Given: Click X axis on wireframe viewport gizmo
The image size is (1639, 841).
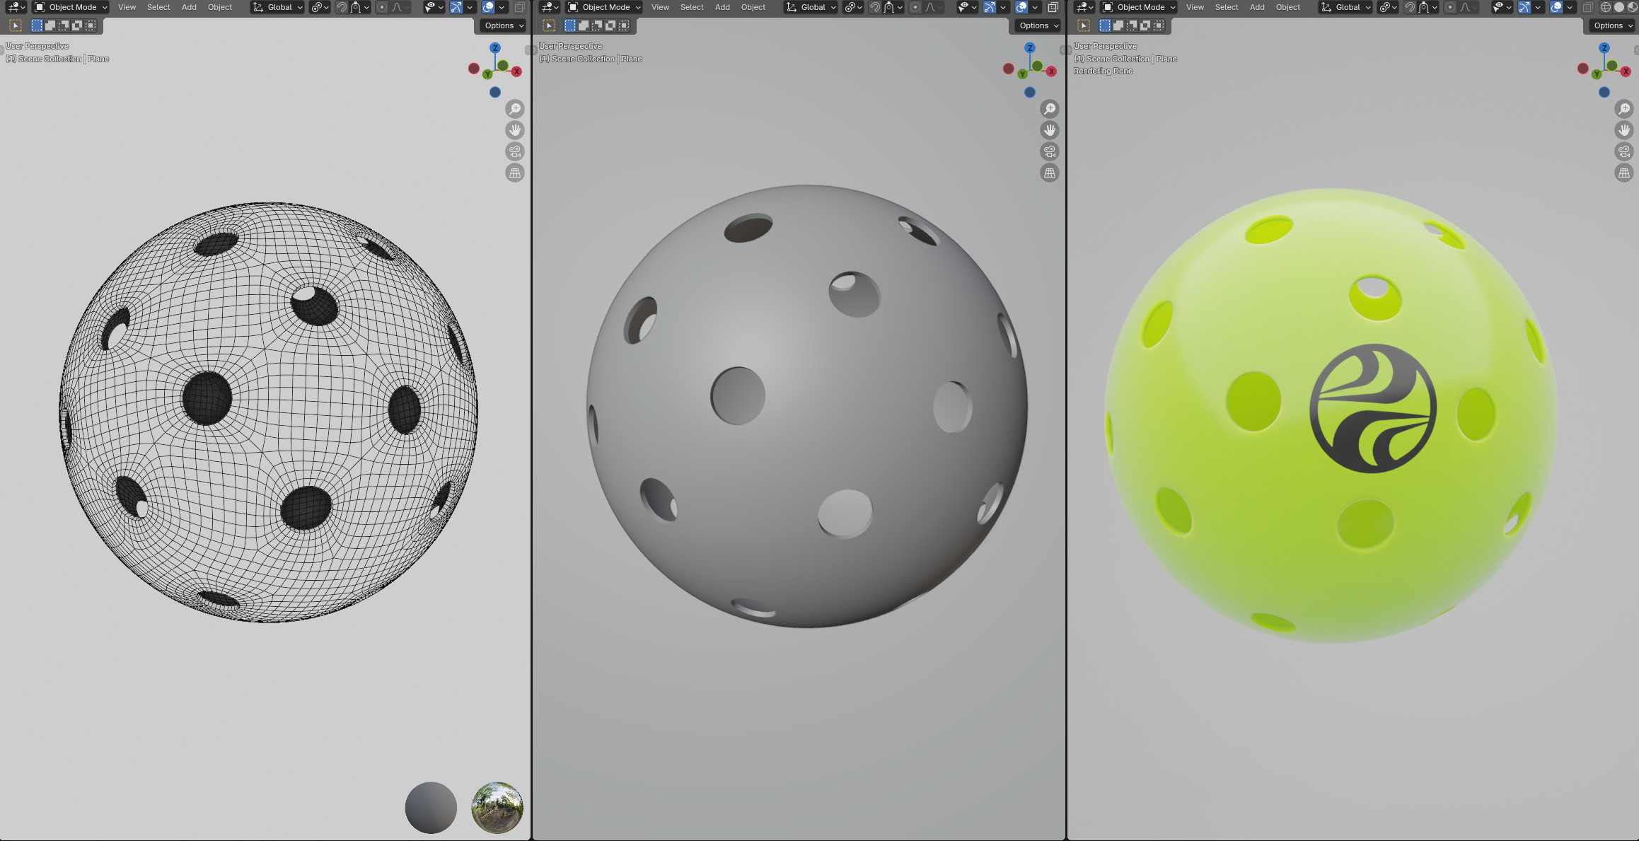Looking at the screenshot, I should coord(517,71).
